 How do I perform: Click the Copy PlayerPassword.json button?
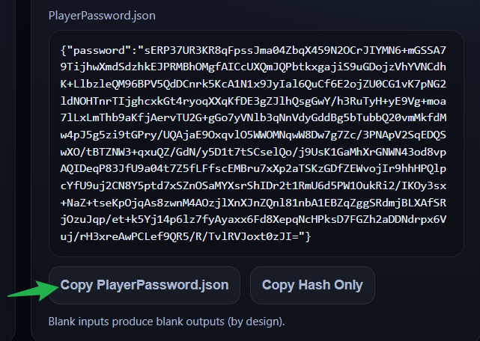click(145, 285)
